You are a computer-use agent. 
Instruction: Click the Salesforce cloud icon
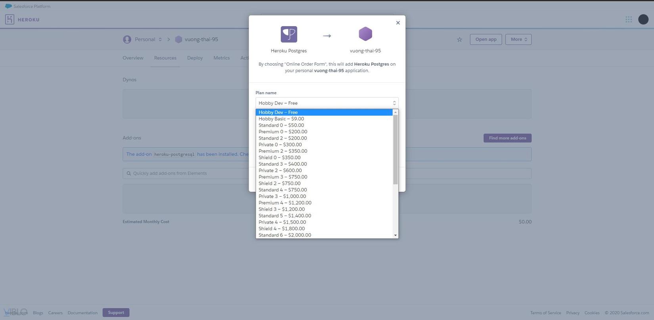click(x=8, y=6)
